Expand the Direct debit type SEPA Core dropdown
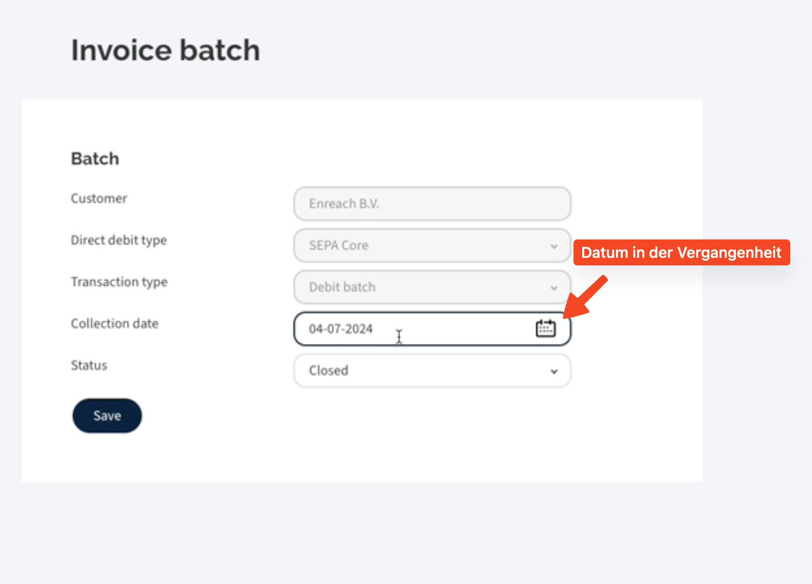The width and height of the screenshot is (812, 584). pyautogui.click(x=431, y=245)
